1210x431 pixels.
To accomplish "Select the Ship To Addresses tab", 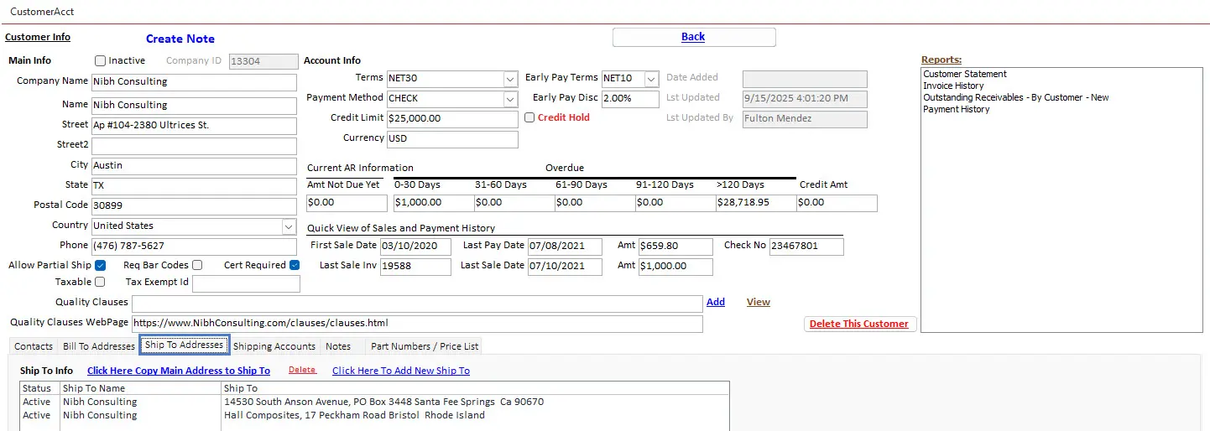I will (184, 345).
